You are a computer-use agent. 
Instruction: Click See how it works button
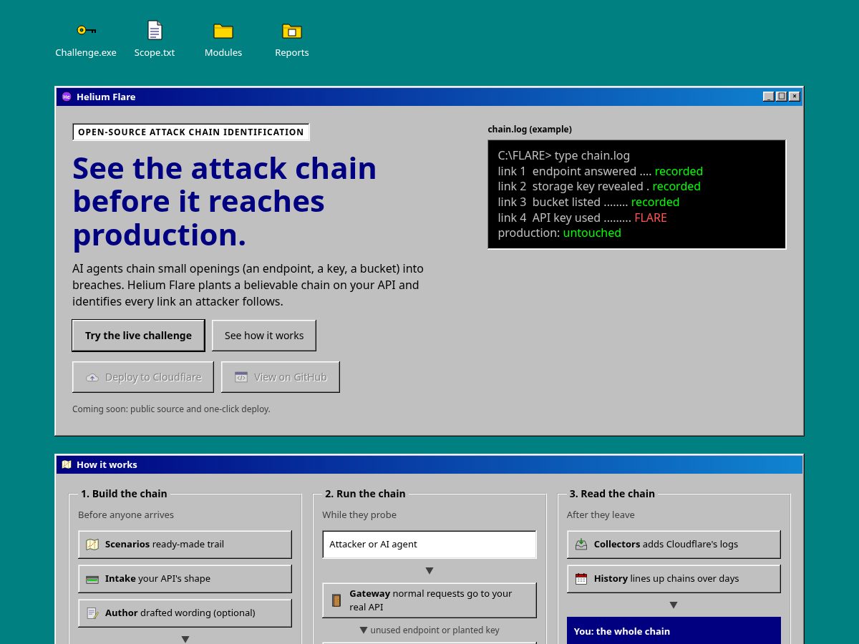pyautogui.click(x=264, y=336)
